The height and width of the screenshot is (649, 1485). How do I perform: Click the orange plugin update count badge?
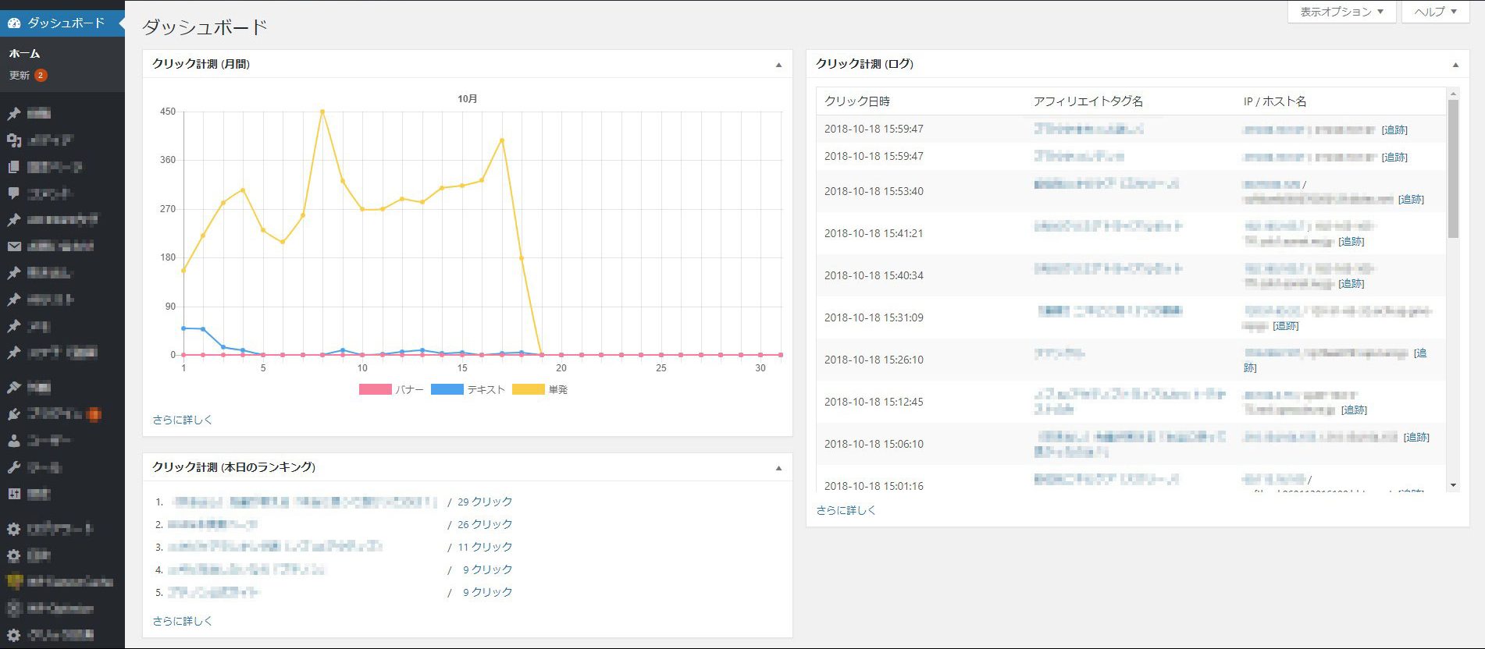point(94,414)
